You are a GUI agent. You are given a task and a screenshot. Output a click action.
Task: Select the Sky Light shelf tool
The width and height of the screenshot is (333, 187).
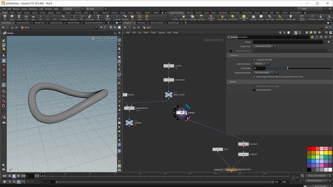[x=253, y=17]
